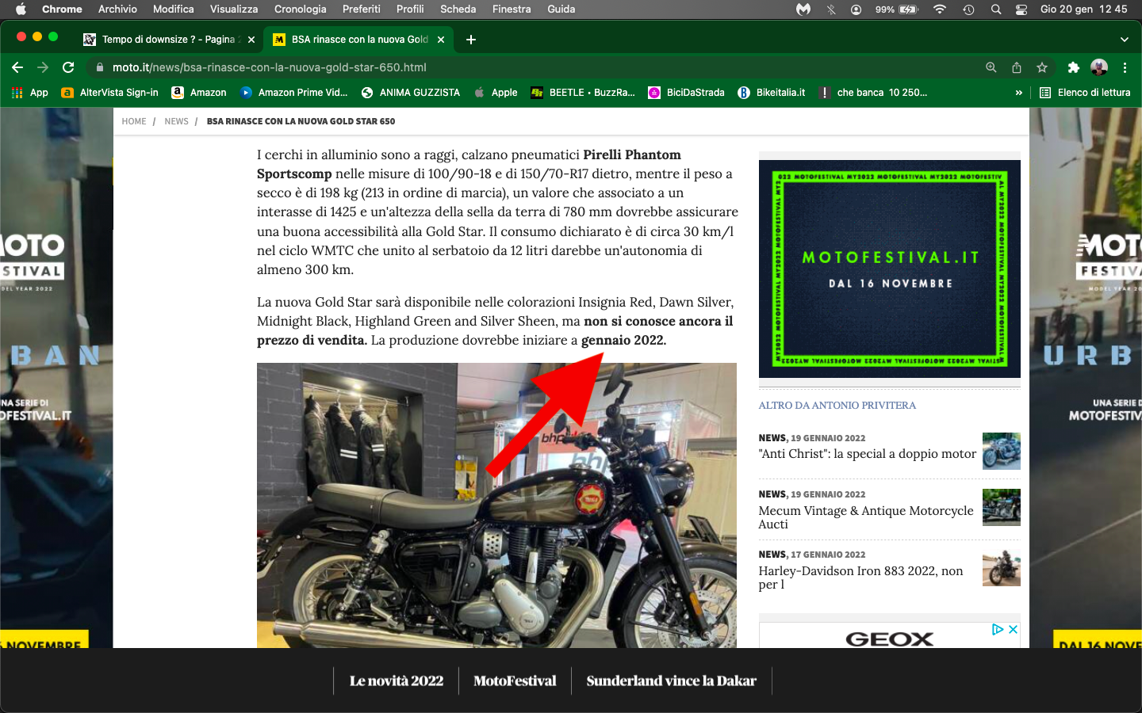Screen dimensions: 1142x713
Task: Click the share page icon in address bar
Action: click(1017, 67)
